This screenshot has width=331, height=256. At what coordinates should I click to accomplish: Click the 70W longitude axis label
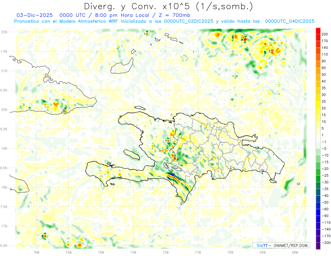230,252
